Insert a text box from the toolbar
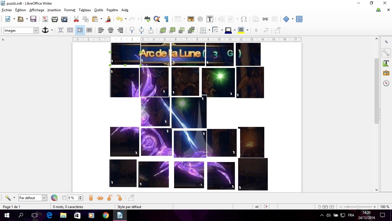 point(210,19)
